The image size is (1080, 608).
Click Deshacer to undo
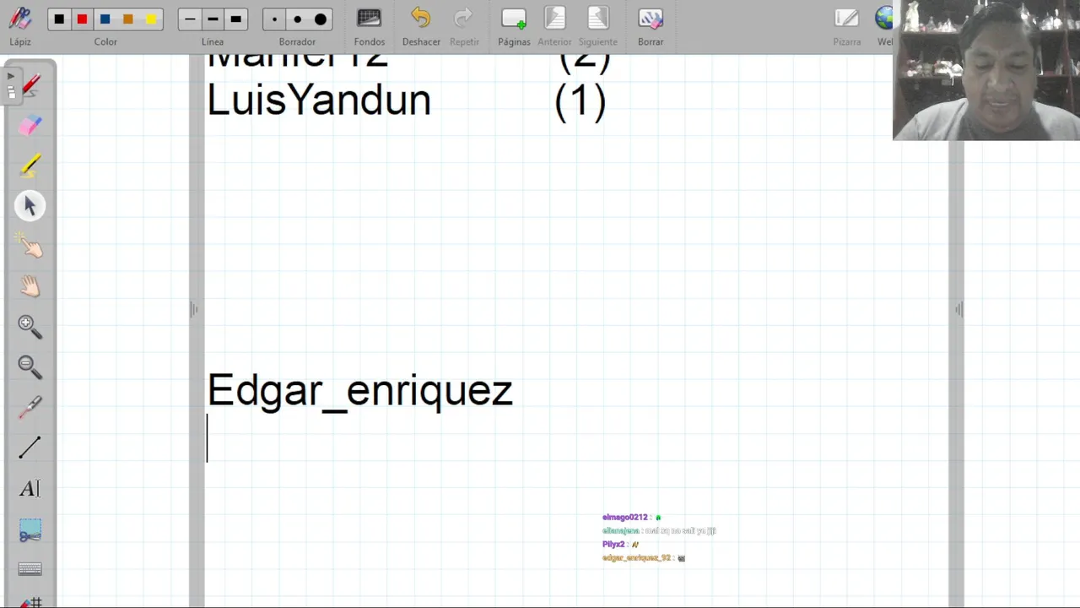[x=420, y=25]
